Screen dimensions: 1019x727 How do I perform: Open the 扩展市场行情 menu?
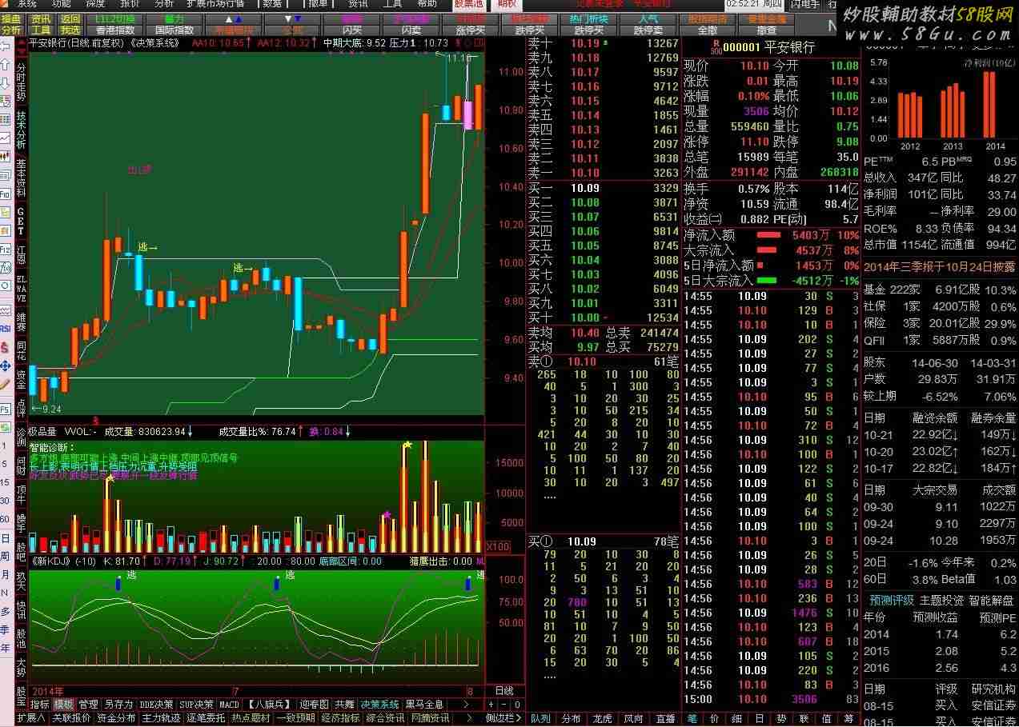click(215, 4)
